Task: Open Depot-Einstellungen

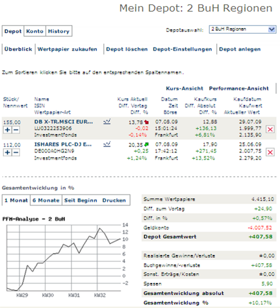Action: pos(183,49)
